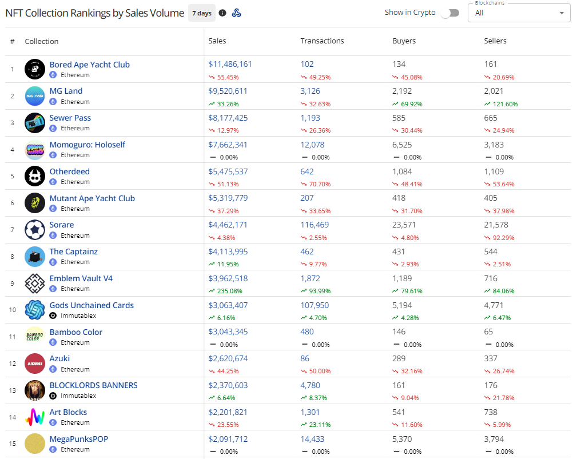Click the Sorare soccer ball icon
Viewport: 577px width, 459px height.
pos(35,230)
